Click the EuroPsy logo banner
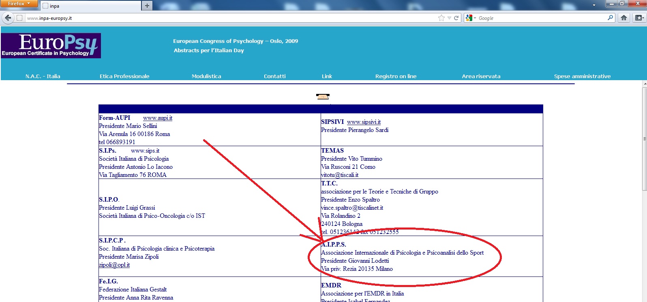This screenshot has width=647, height=302. [51, 45]
